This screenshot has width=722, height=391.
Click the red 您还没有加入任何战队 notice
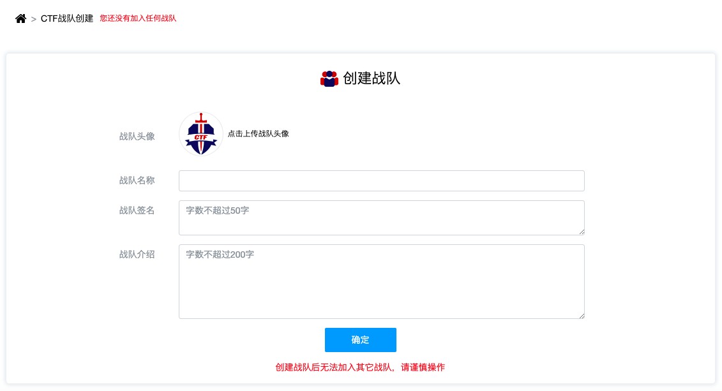click(x=138, y=18)
